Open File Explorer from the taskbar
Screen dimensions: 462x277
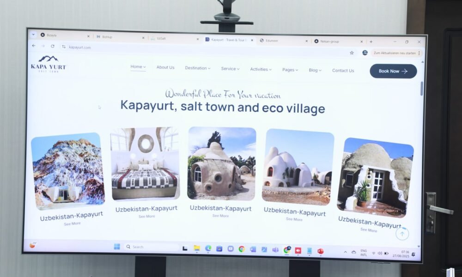tap(196, 248)
